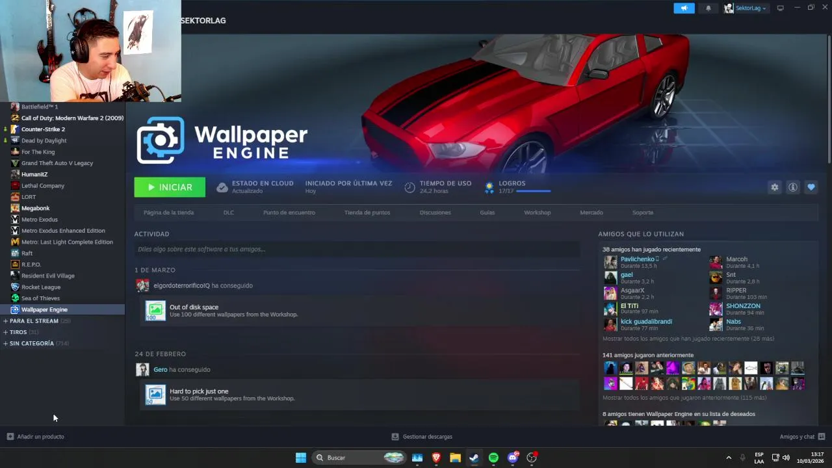The height and width of the screenshot is (468, 832).
Task: Click the taskbar Buscar search box
Action: point(360,458)
